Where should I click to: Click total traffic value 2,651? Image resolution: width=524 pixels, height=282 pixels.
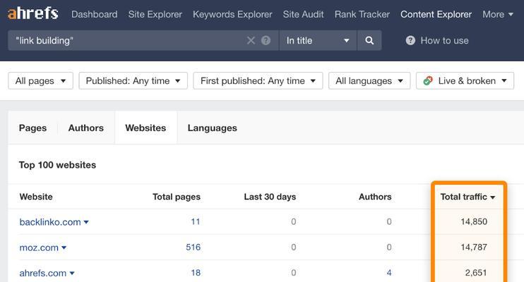(x=476, y=273)
